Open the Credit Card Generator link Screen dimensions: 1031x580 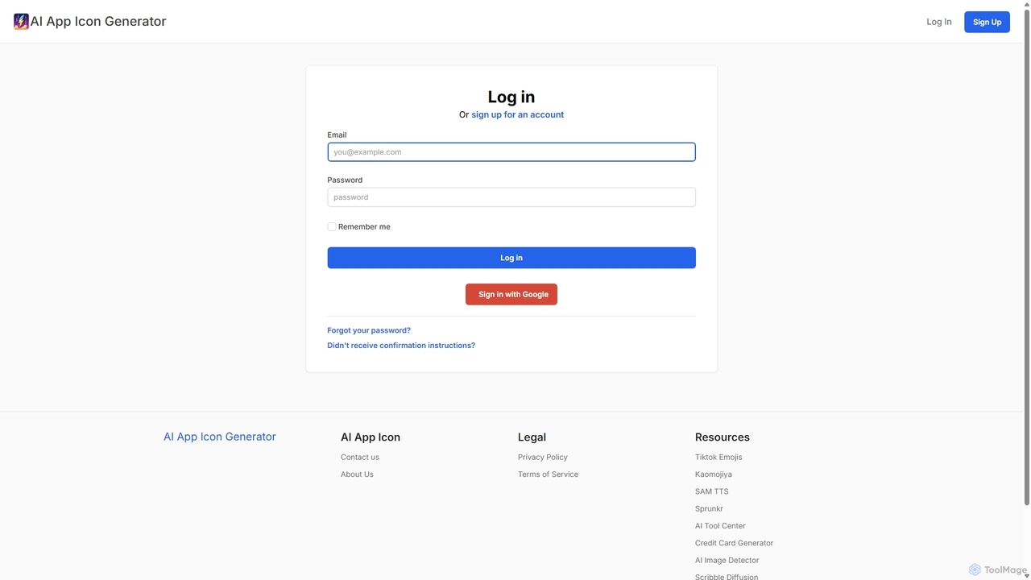click(x=734, y=543)
